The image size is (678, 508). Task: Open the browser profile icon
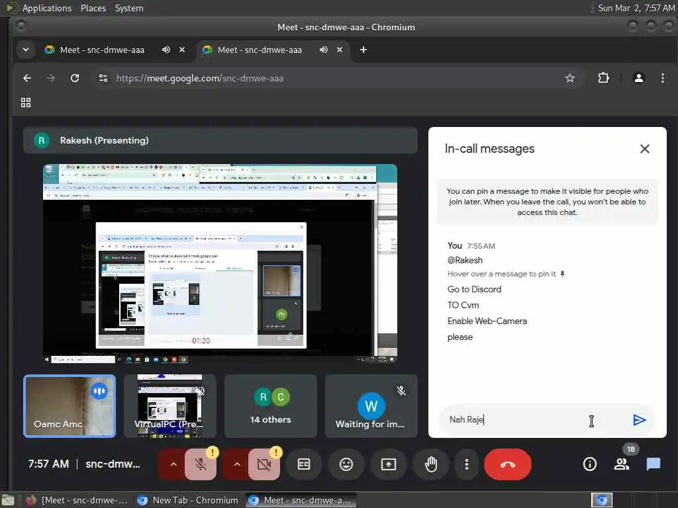[639, 78]
